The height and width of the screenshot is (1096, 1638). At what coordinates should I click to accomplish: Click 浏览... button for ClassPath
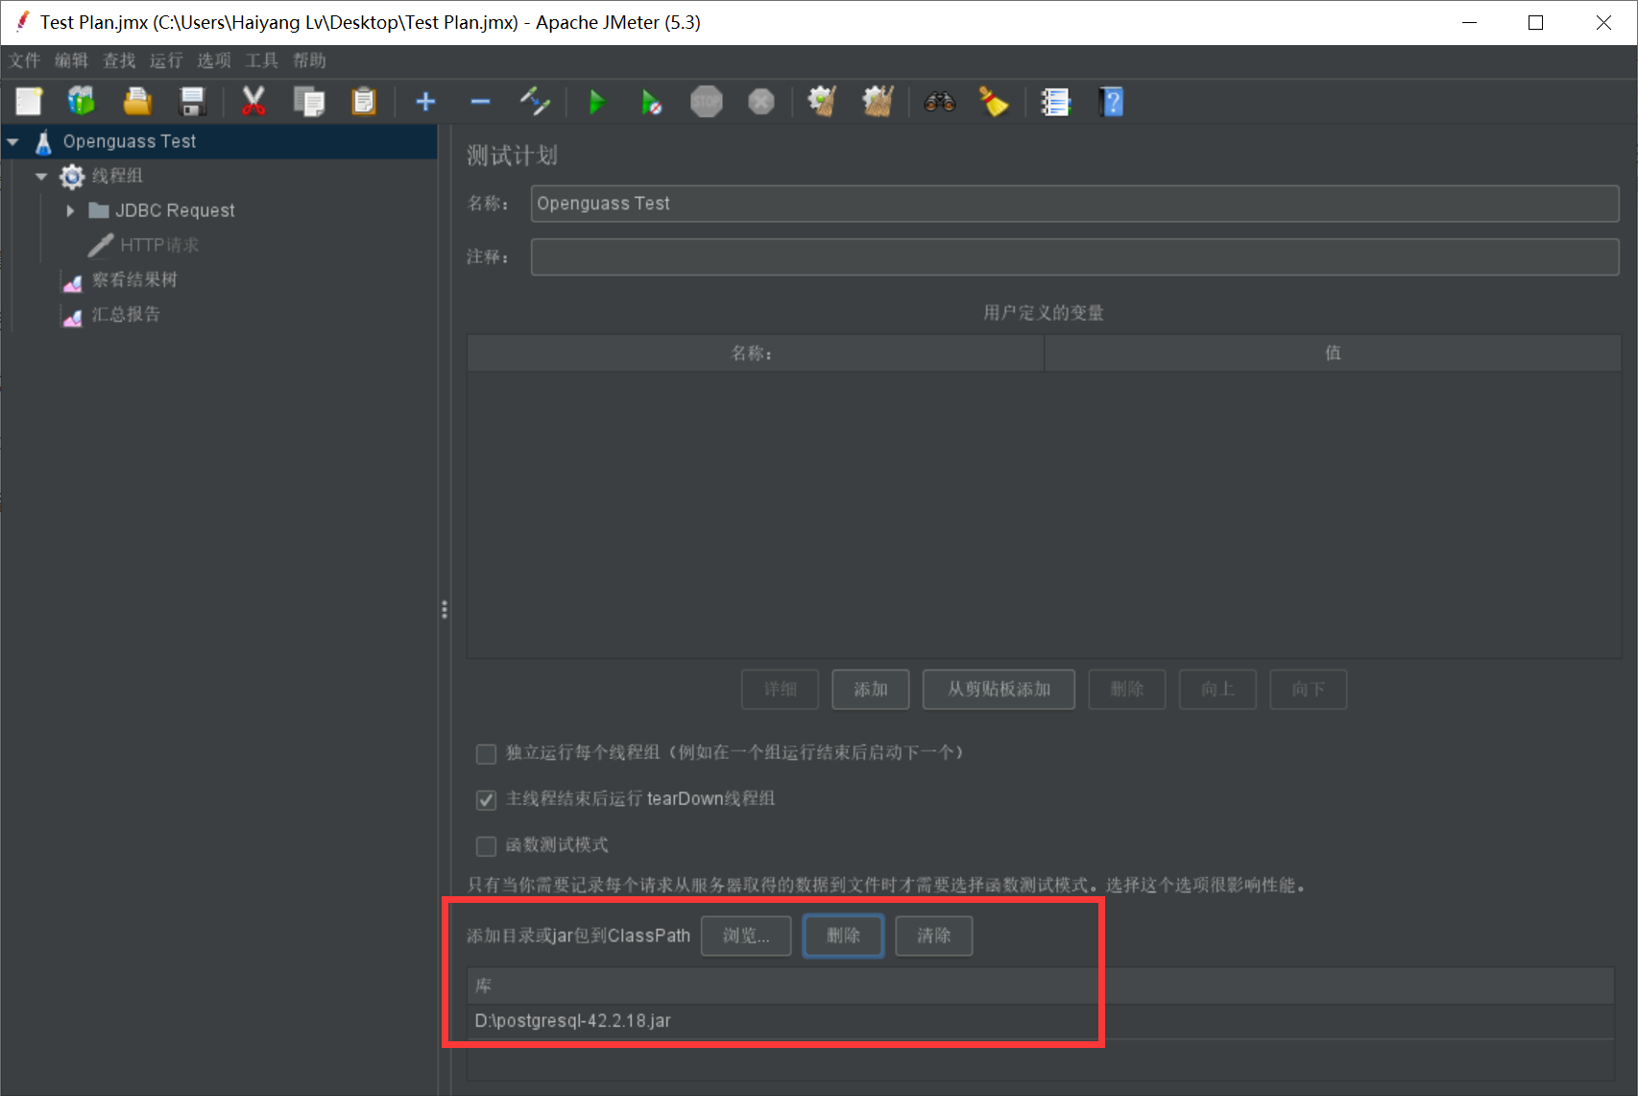[746, 936]
